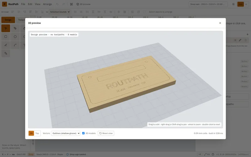Click the Redo arrow icon

coord(64,4)
